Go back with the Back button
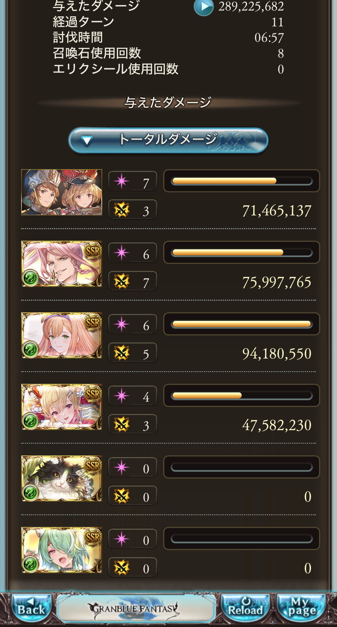Screen dimensions: 337x627 [31, 607]
